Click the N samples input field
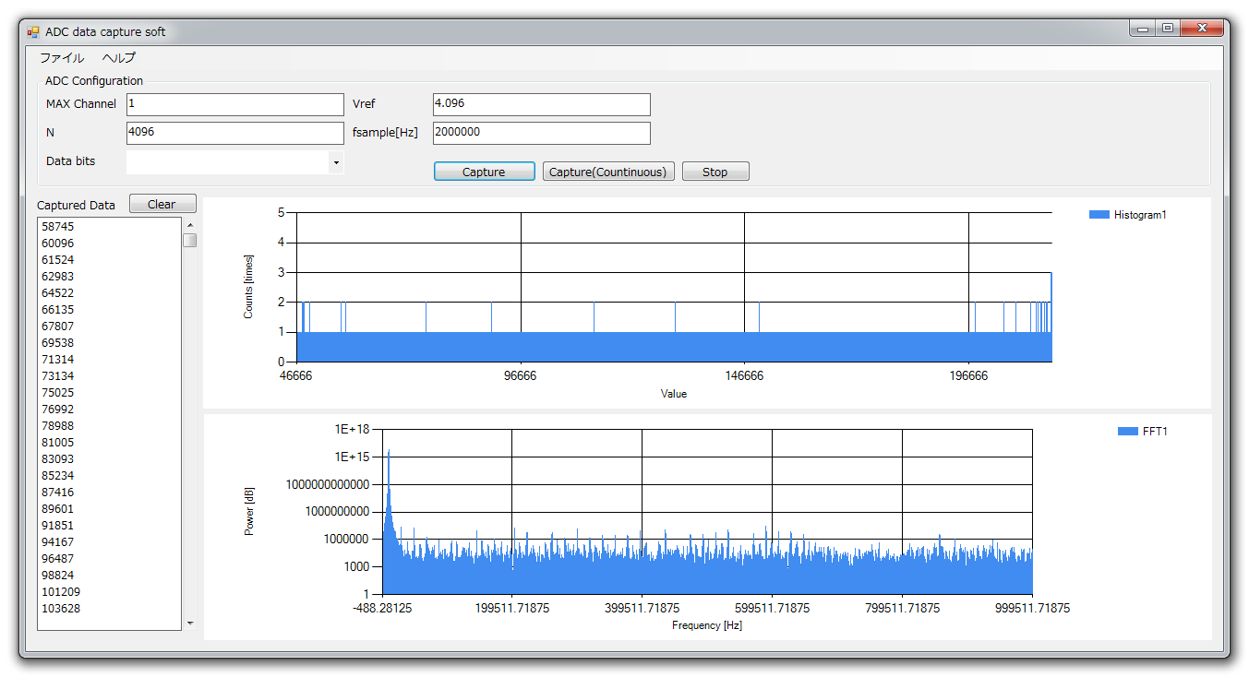The image size is (1249, 677). point(234,133)
